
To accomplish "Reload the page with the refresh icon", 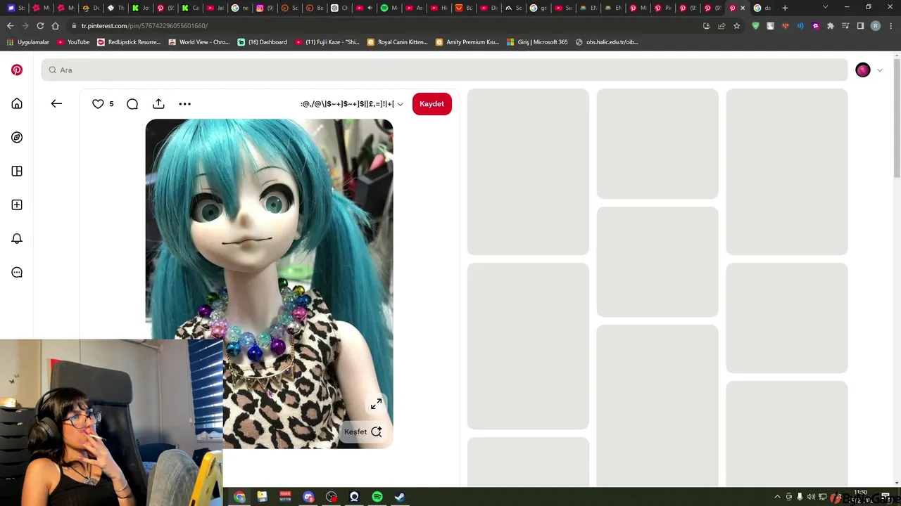I will (40, 26).
